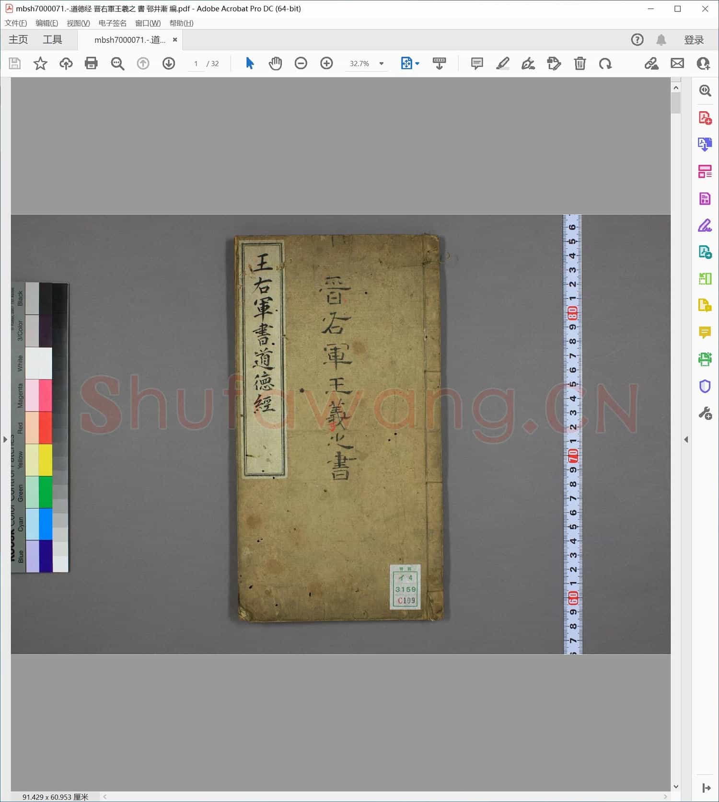Open the green Scan & OCR tool
The width and height of the screenshot is (719, 802).
pyautogui.click(x=705, y=359)
